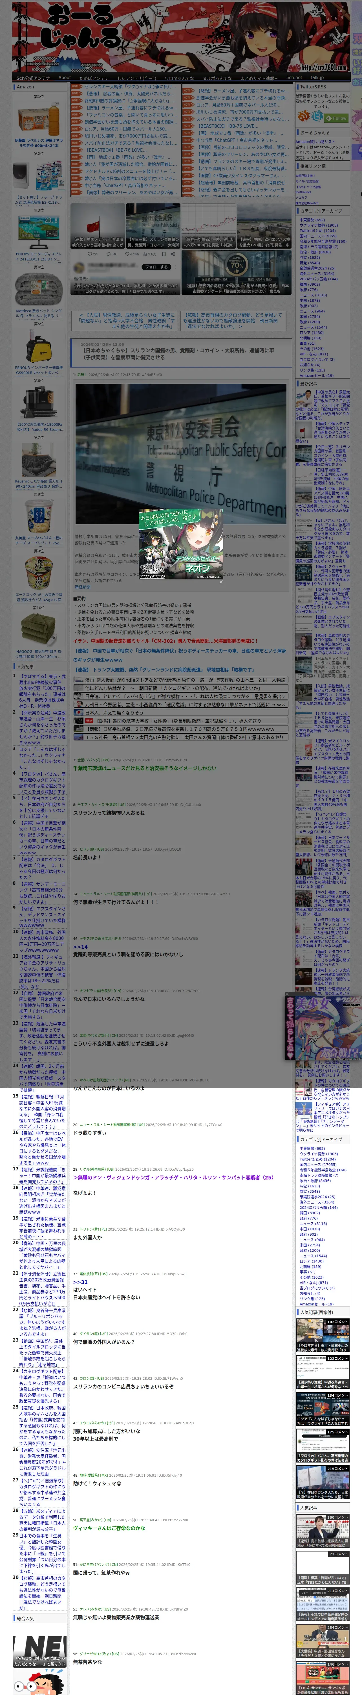This screenshot has width=362, height=1695.
Task: Open the 学校内の防犯カメラ設置 image card
Action: click(x=237, y=272)
